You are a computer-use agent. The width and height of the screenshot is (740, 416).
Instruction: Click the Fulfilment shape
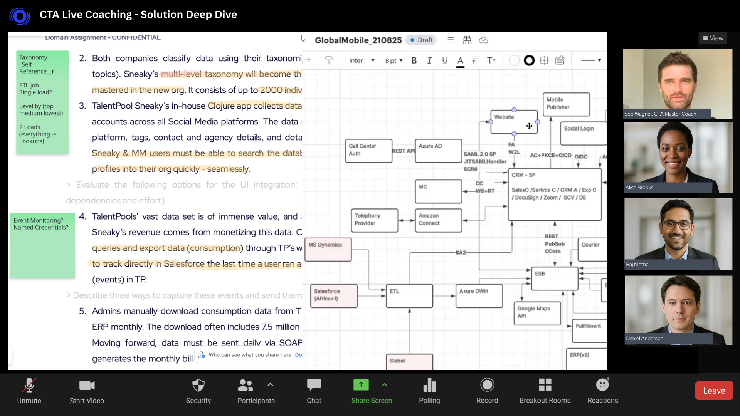pos(589,330)
